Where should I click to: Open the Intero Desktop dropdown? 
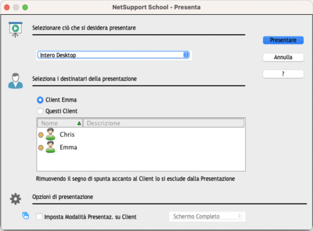pos(113,55)
